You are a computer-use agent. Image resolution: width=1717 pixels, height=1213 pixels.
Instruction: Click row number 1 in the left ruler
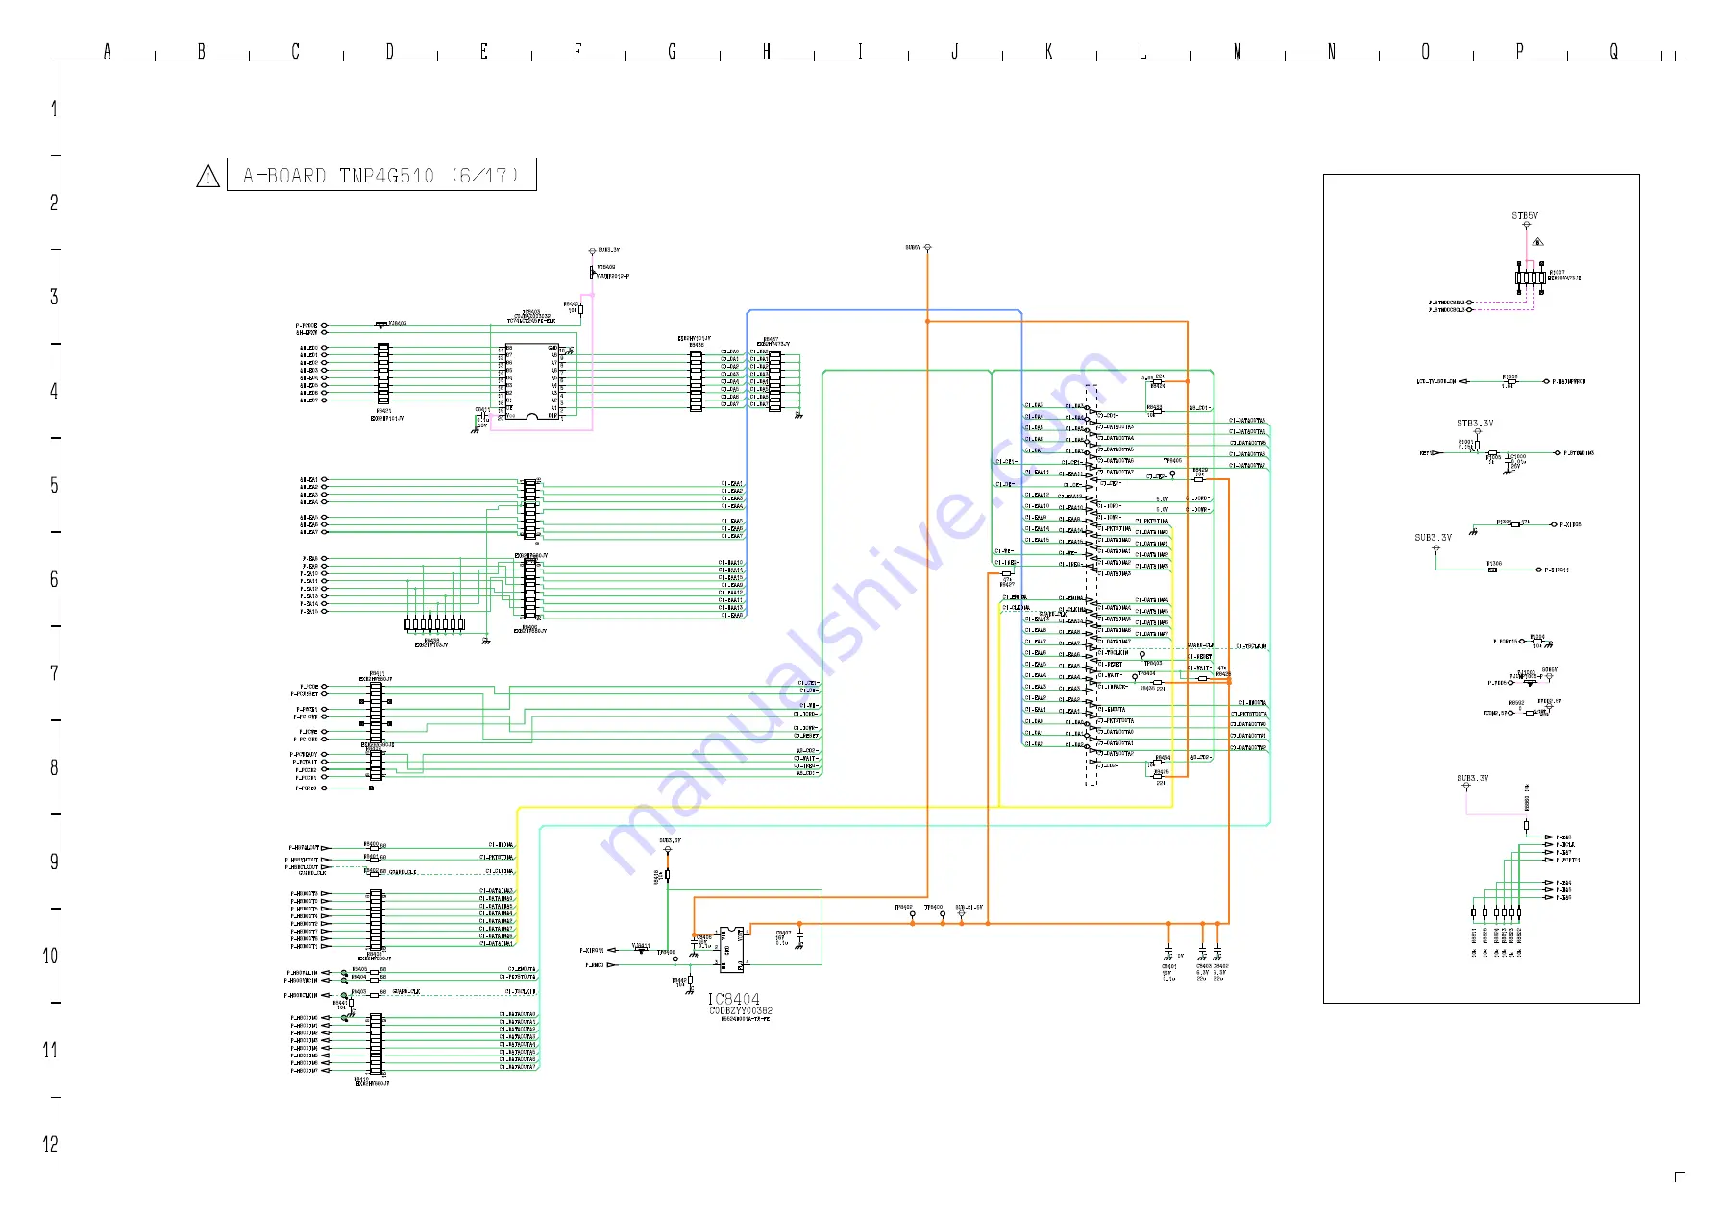pyautogui.click(x=54, y=109)
